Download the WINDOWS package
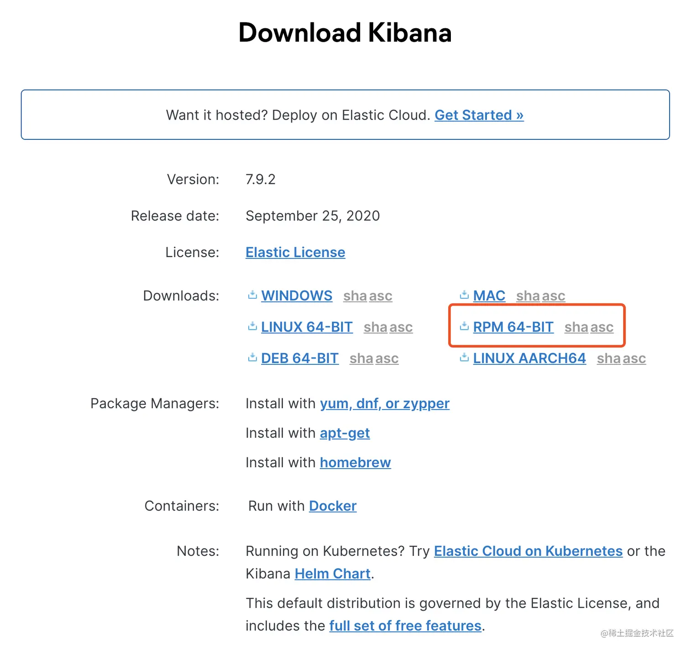Viewport: 690px width, 654px height. tap(297, 296)
